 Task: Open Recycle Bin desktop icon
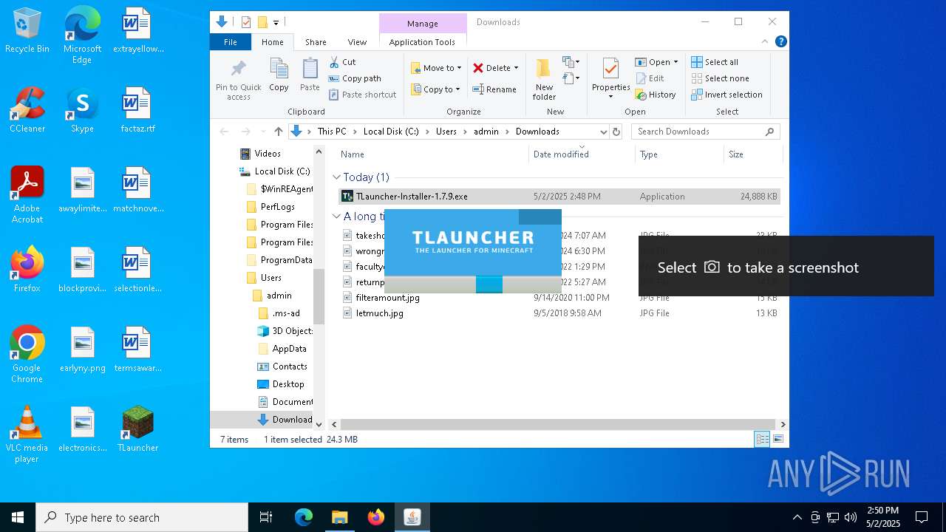pos(27,31)
